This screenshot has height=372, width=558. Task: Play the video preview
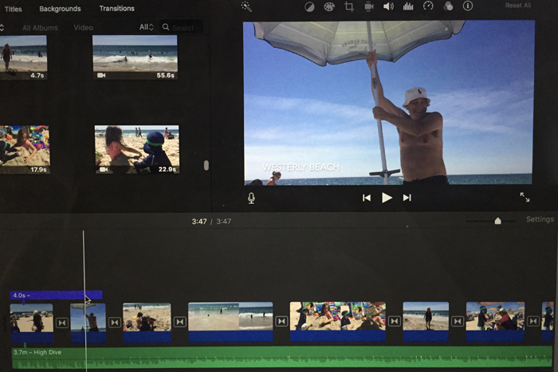387,198
